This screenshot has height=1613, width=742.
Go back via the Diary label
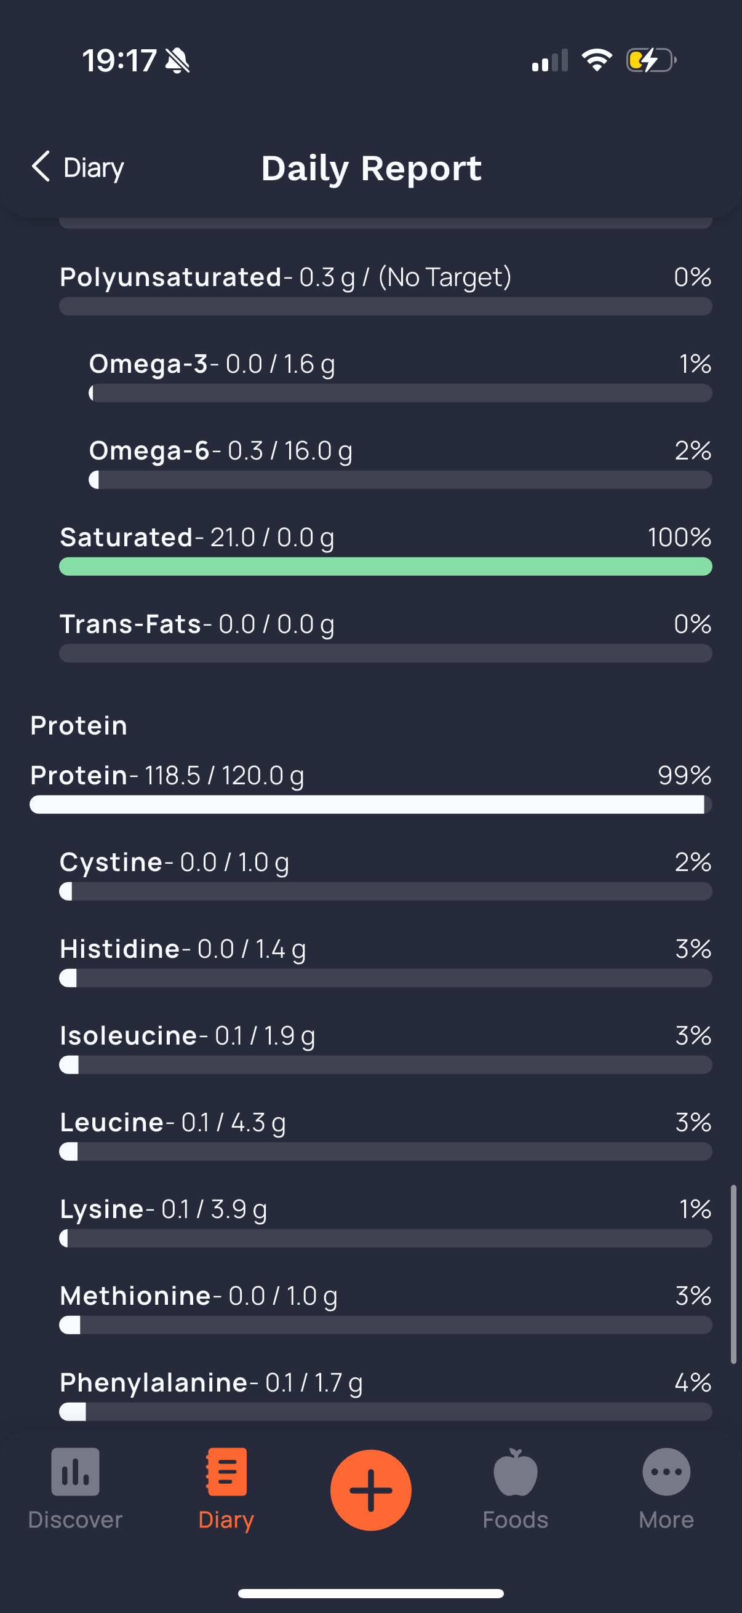pos(94,168)
